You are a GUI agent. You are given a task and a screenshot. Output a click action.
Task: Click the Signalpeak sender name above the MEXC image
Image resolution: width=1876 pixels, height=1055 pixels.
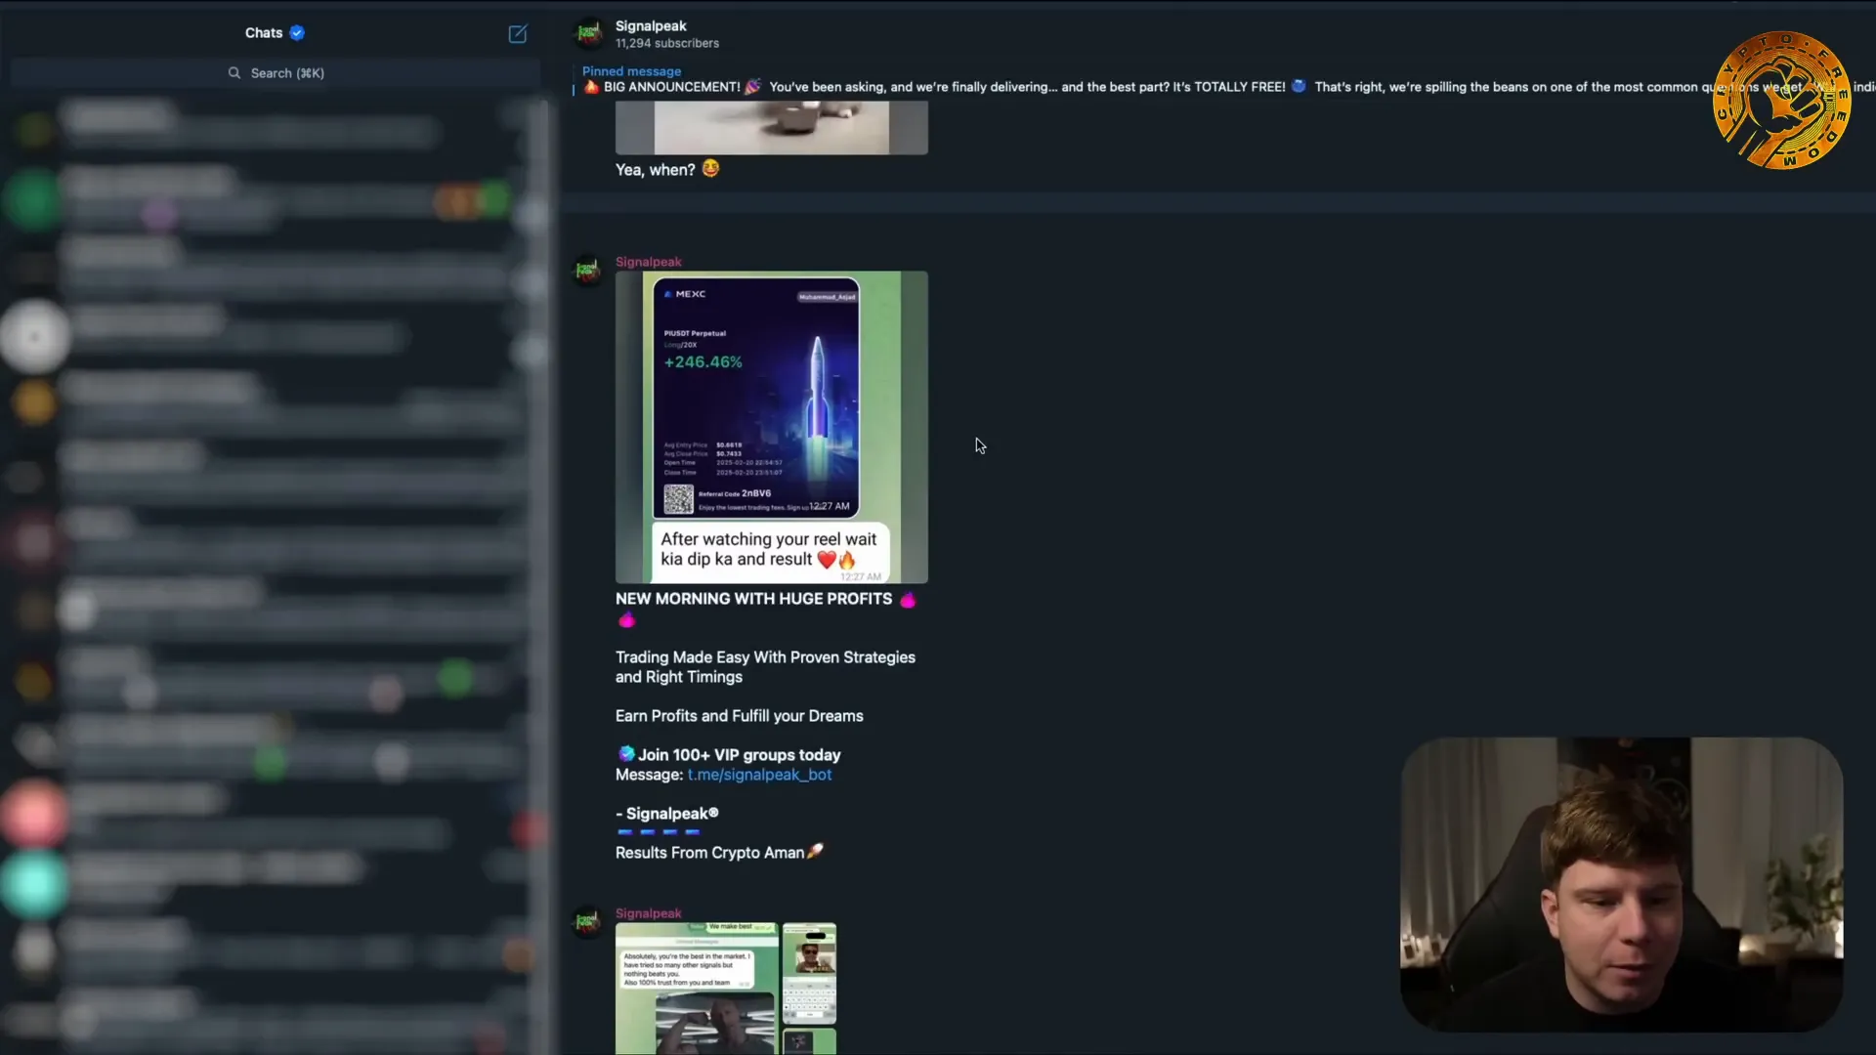649,262
